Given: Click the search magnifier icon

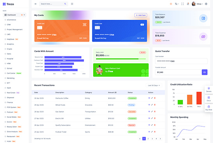Looking at the screenshot, I should click(65, 4).
